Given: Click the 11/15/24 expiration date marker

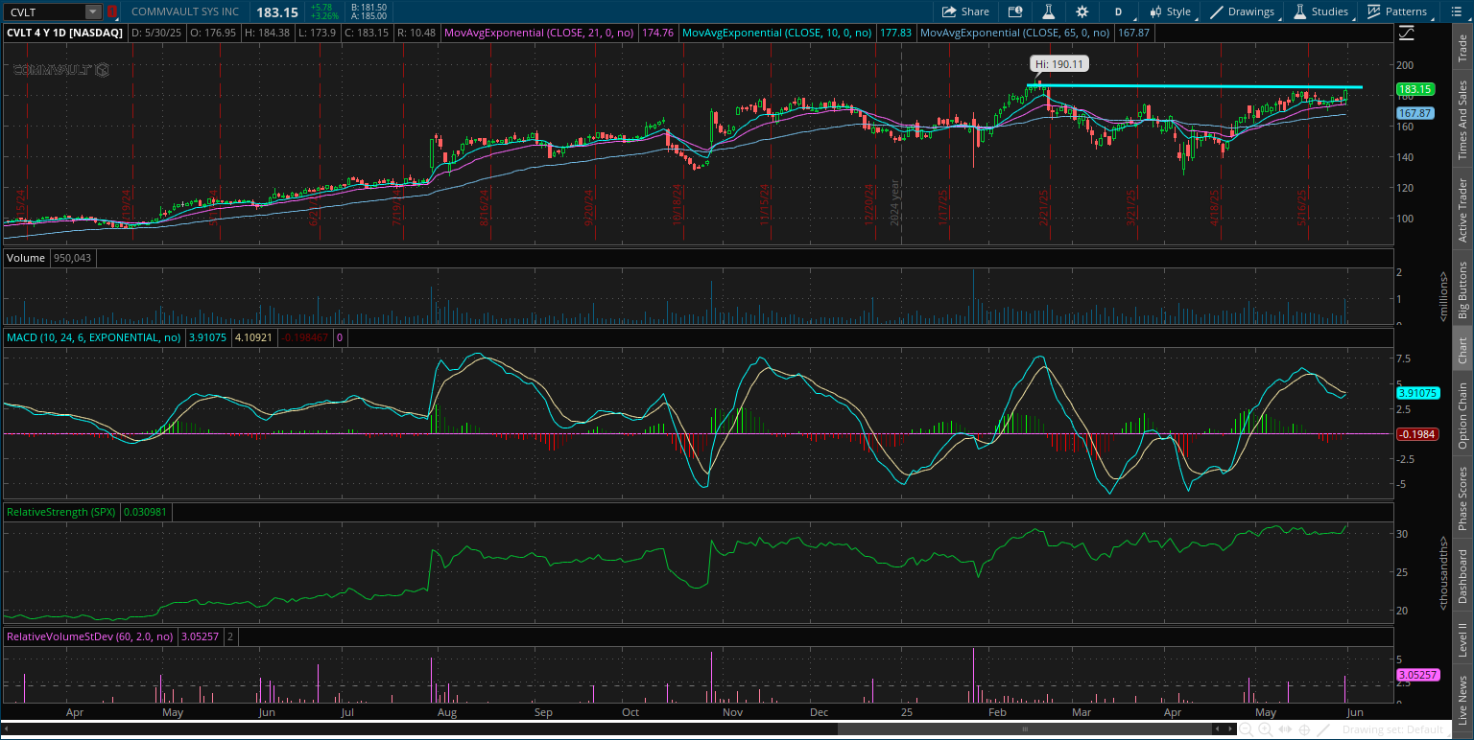Looking at the screenshot, I should [x=765, y=204].
